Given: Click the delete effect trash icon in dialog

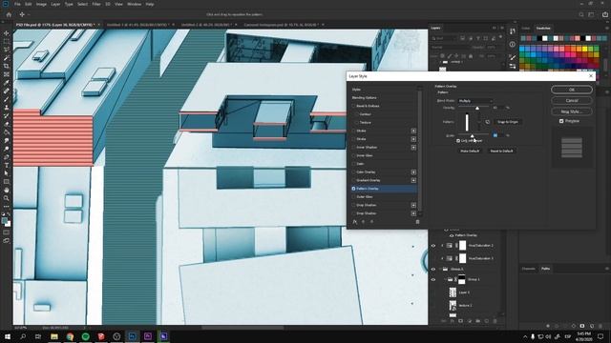Looking at the screenshot, I should click(x=417, y=222).
